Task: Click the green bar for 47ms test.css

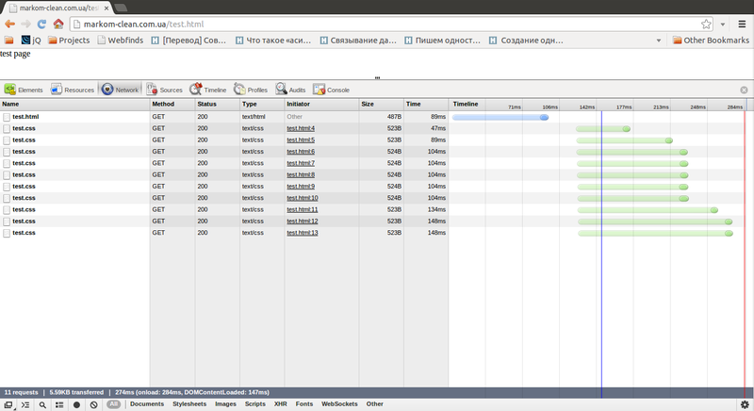Action: 603,129
